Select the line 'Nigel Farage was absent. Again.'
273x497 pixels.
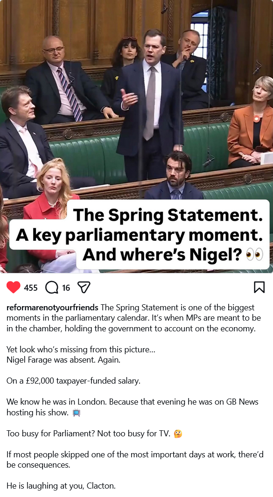(x=63, y=360)
